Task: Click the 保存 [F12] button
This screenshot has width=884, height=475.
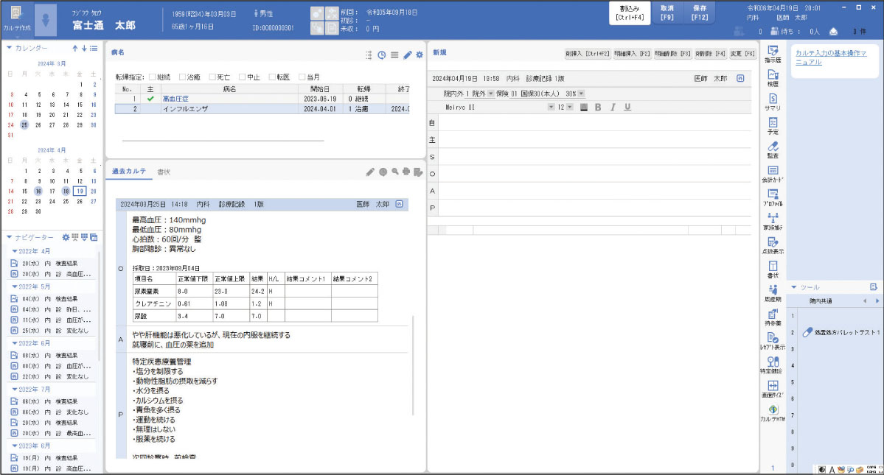Action: pyautogui.click(x=699, y=12)
